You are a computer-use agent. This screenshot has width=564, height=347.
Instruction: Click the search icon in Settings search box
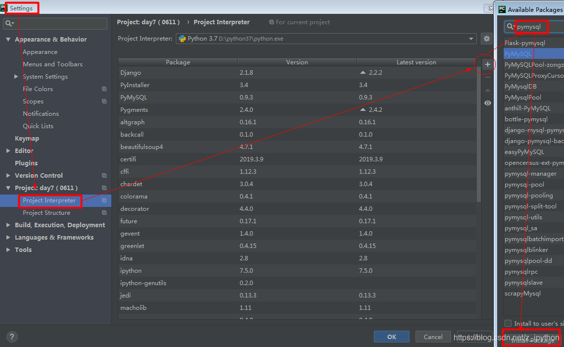(x=9, y=23)
